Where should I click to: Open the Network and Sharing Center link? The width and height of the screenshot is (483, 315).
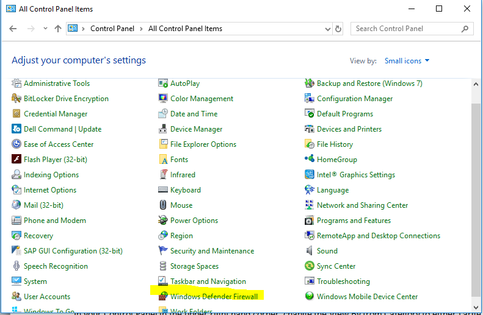(x=362, y=205)
